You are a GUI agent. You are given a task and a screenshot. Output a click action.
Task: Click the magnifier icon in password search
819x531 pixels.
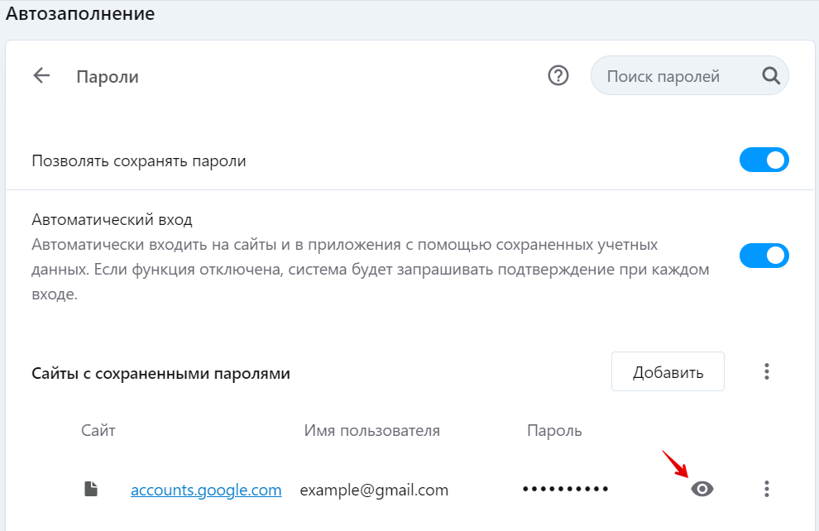771,76
